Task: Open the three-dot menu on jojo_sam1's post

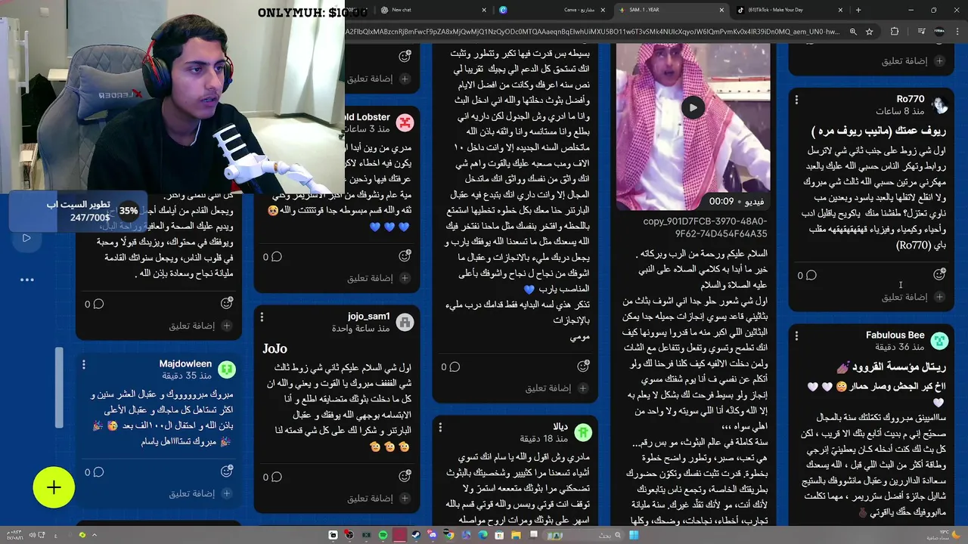Action: point(261,317)
